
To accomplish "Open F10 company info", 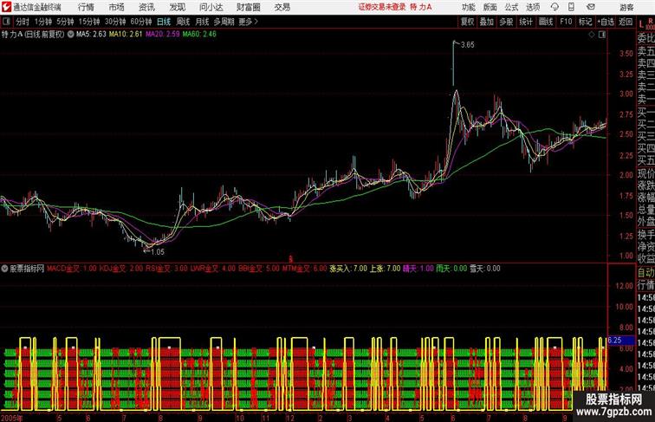I will pos(566,22).
